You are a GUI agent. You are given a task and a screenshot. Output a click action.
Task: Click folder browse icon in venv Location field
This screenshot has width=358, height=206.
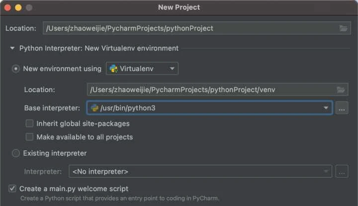coord(341,90)
